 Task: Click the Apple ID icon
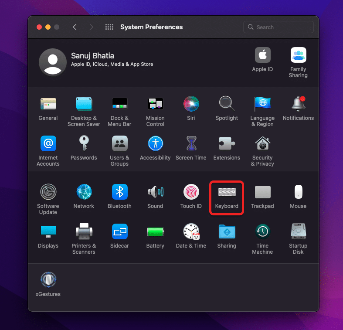pos(262,55)
